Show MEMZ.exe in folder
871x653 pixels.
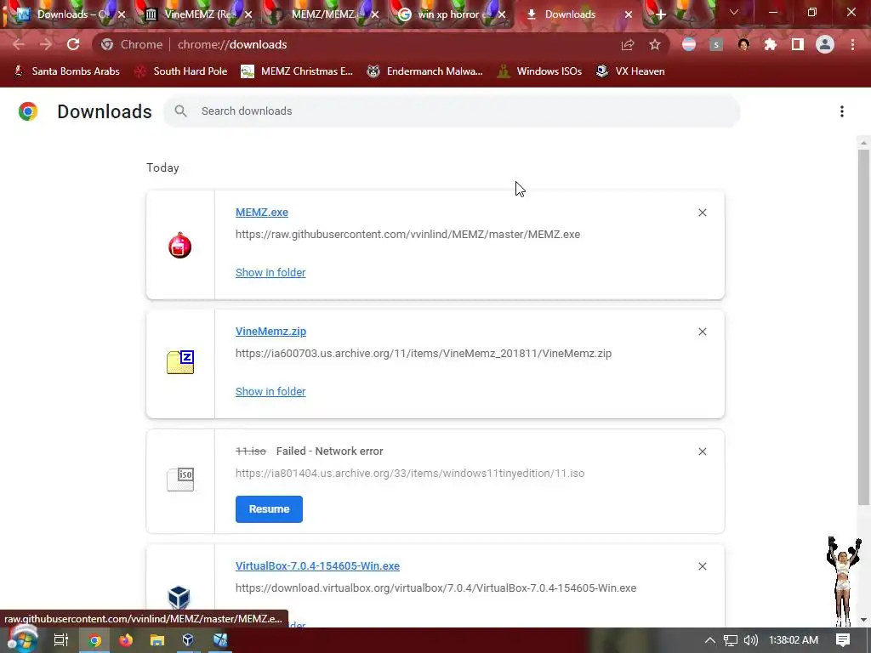coord(270,273)
